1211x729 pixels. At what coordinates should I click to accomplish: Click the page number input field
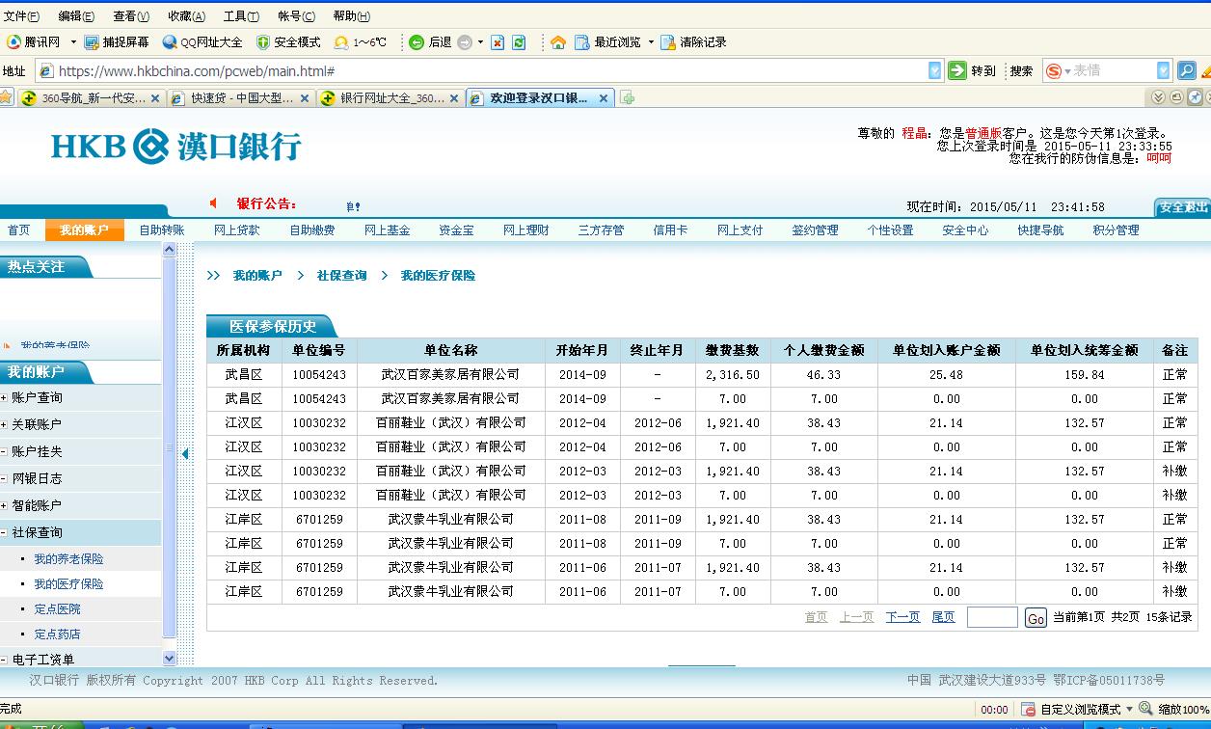[992, 617]
